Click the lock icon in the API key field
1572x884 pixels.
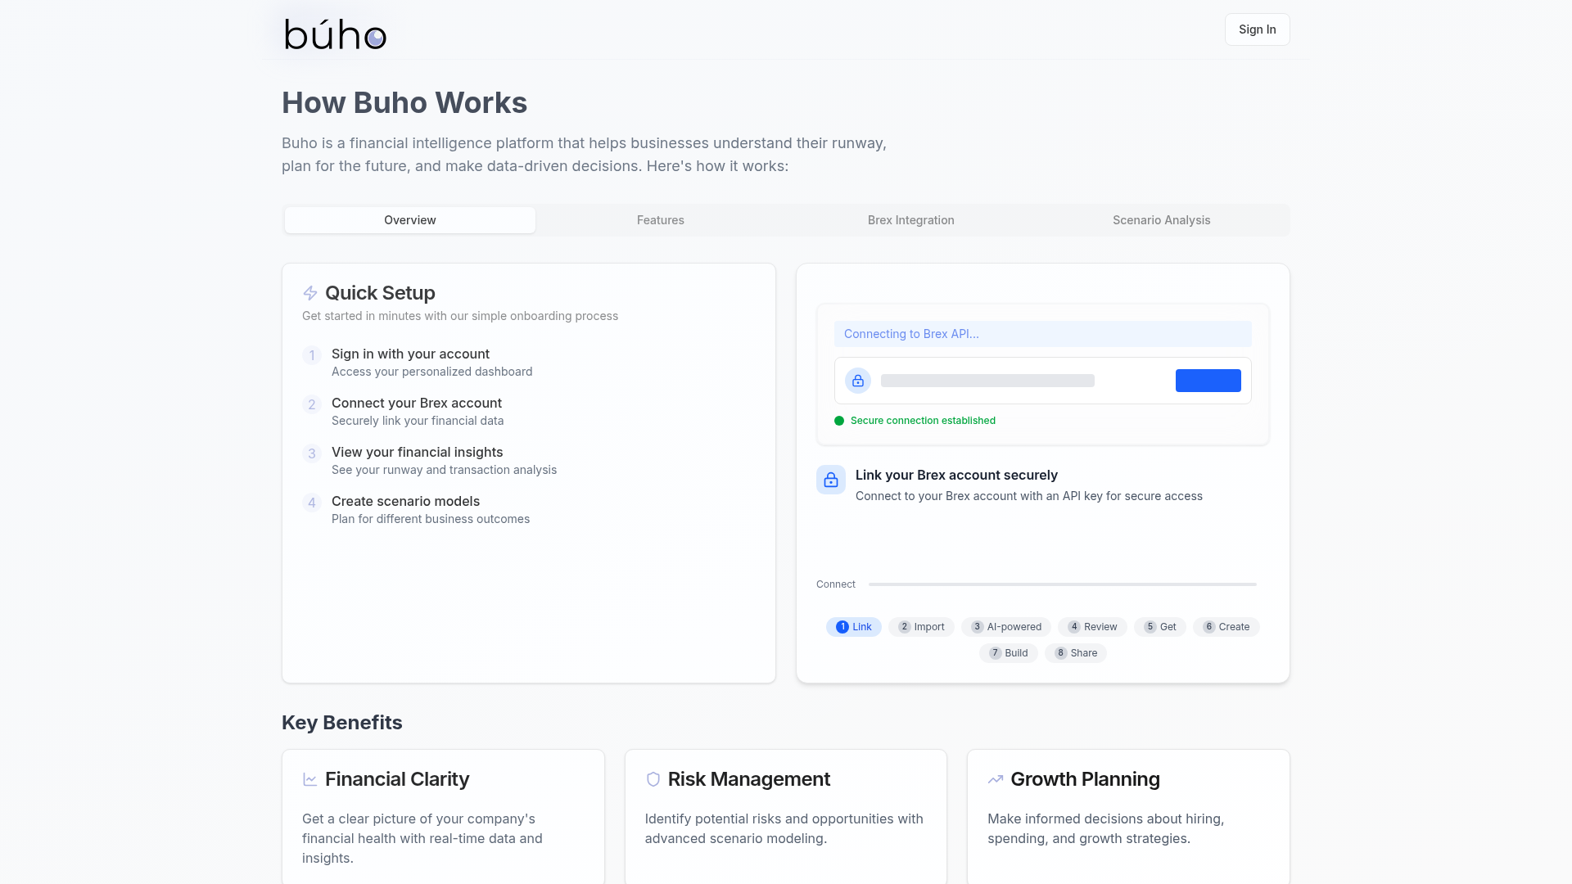pos(858,381)
